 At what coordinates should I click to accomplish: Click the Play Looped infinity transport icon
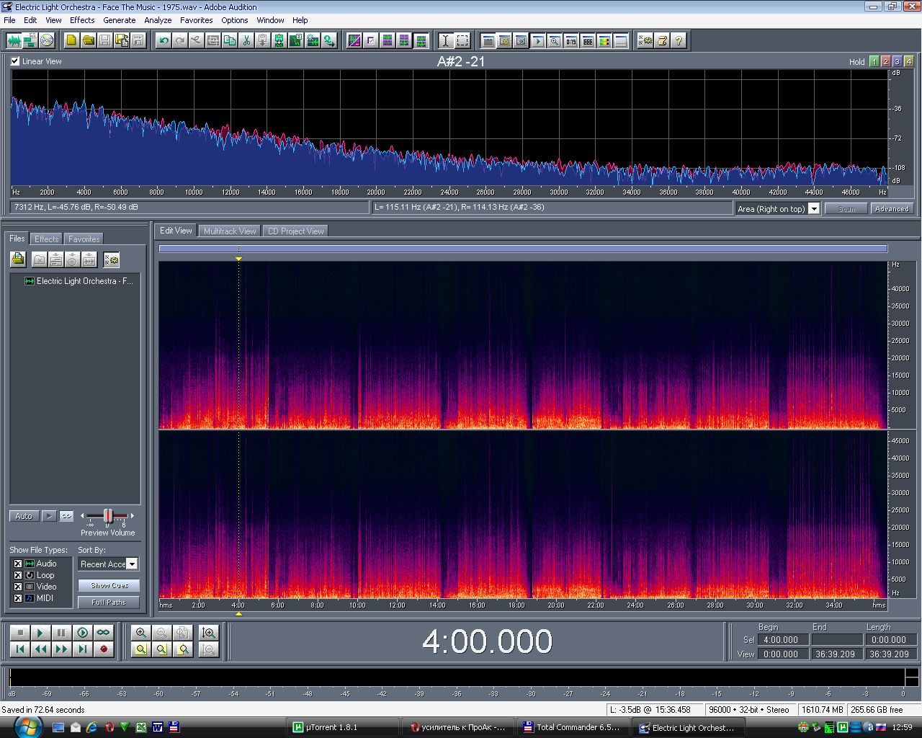point(104,633)
